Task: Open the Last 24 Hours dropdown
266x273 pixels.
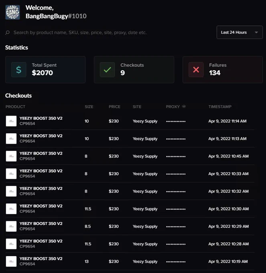Action: click(x=240, y=33)
